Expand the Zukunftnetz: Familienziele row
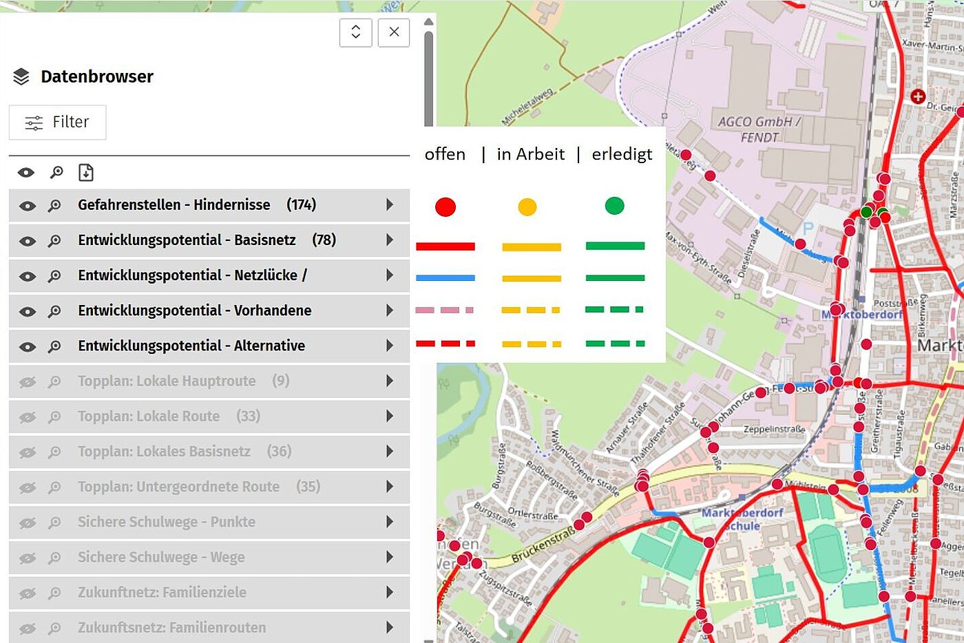The image size is (964, 643). click(390, 592)
